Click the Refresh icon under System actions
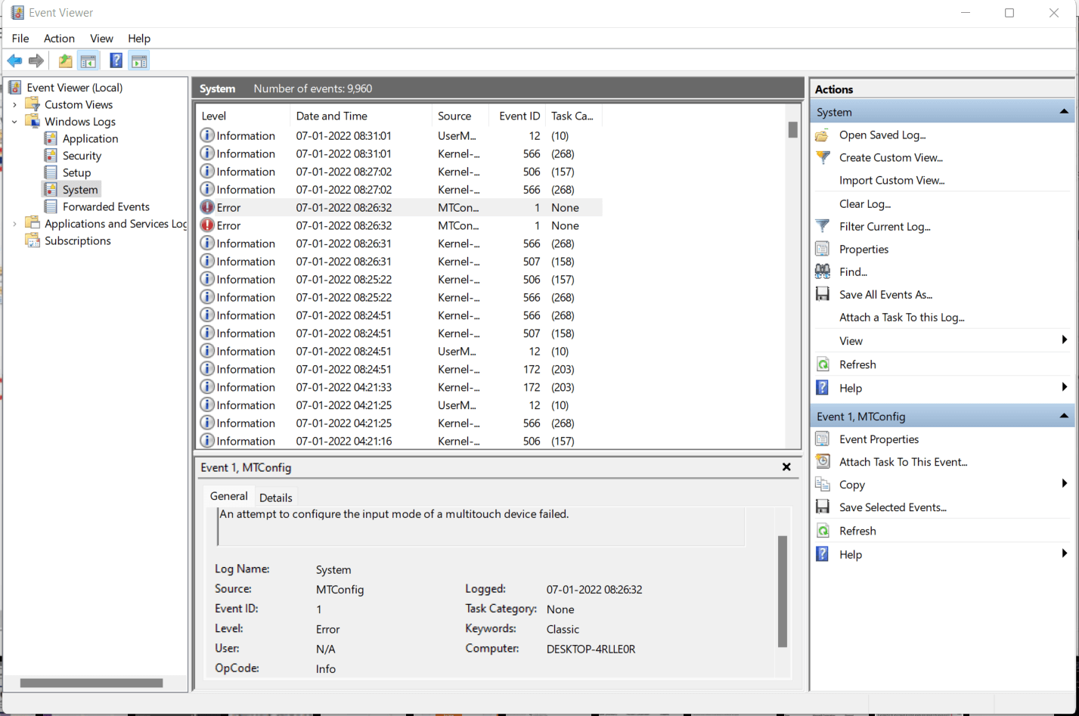 [823, 364]
